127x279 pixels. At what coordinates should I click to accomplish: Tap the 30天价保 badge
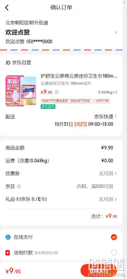102,101
